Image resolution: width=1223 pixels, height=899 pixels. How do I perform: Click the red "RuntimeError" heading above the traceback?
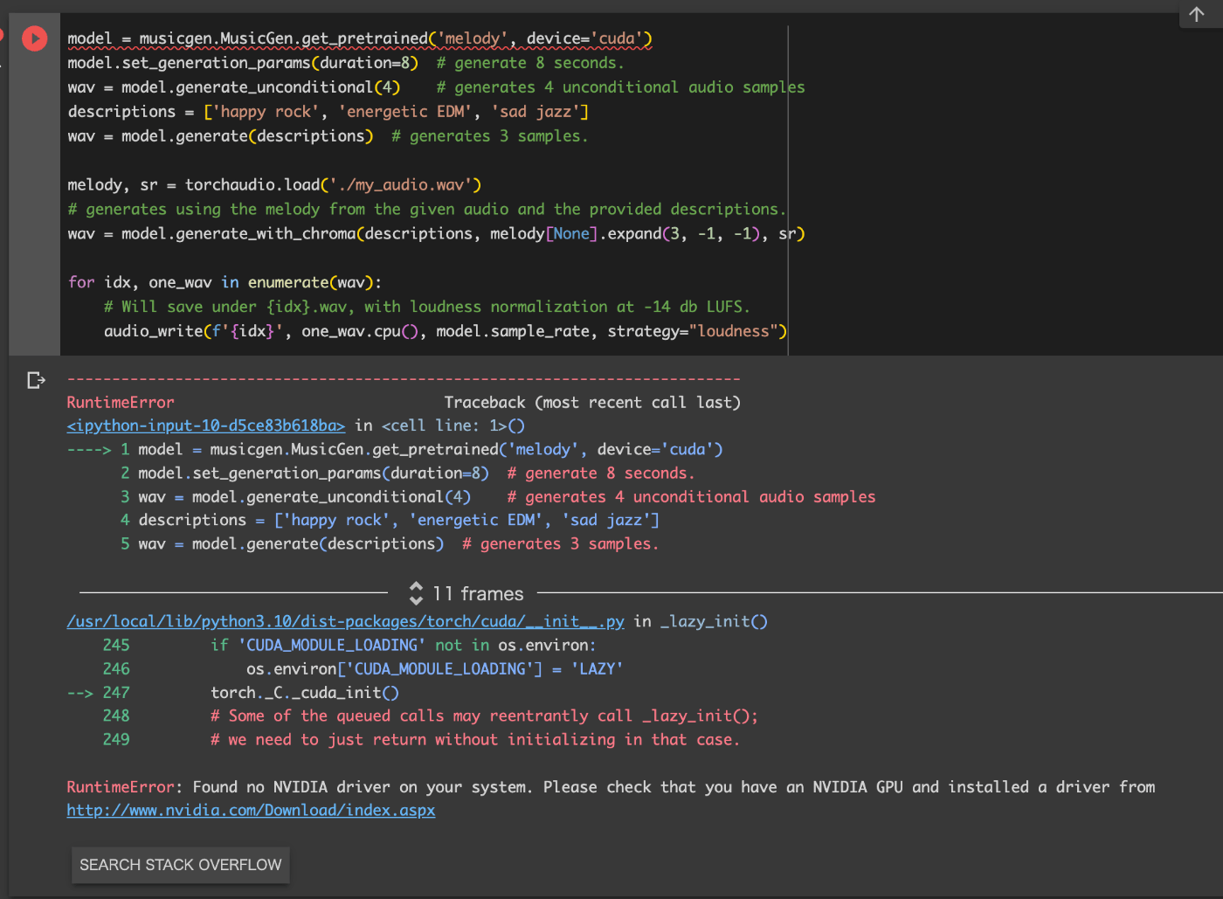pos(121,403)
